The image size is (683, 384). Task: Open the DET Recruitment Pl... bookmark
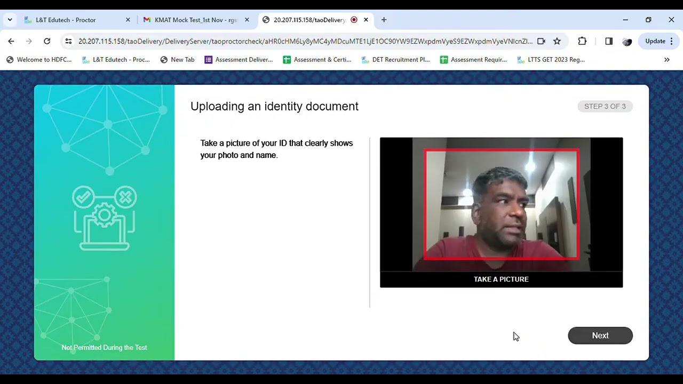click(395, 60)
